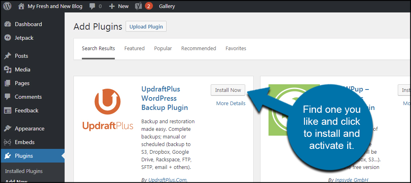Click the Upload Plugin button
Screen dimensions: 411x183
pyautogui.click(x=146, y=27)
